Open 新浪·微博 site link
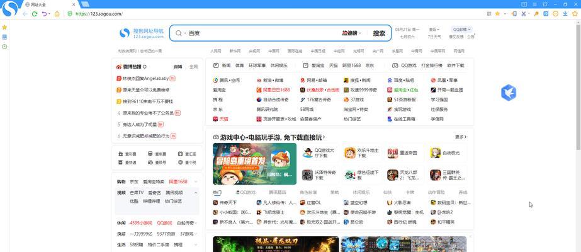This screenshot has height=252, width=581. point(270,80)
